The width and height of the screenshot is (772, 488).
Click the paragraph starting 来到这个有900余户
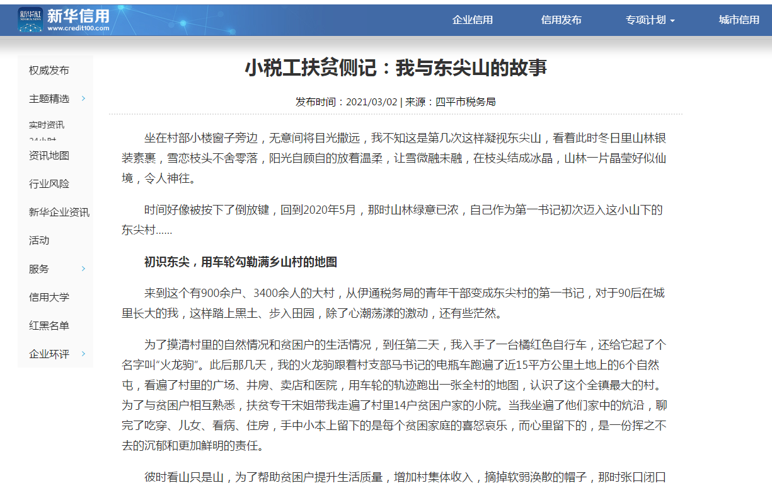393,303
